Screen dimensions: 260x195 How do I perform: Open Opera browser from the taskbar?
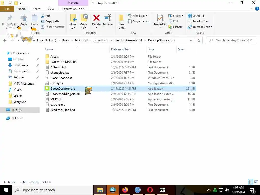pos(150,190)
